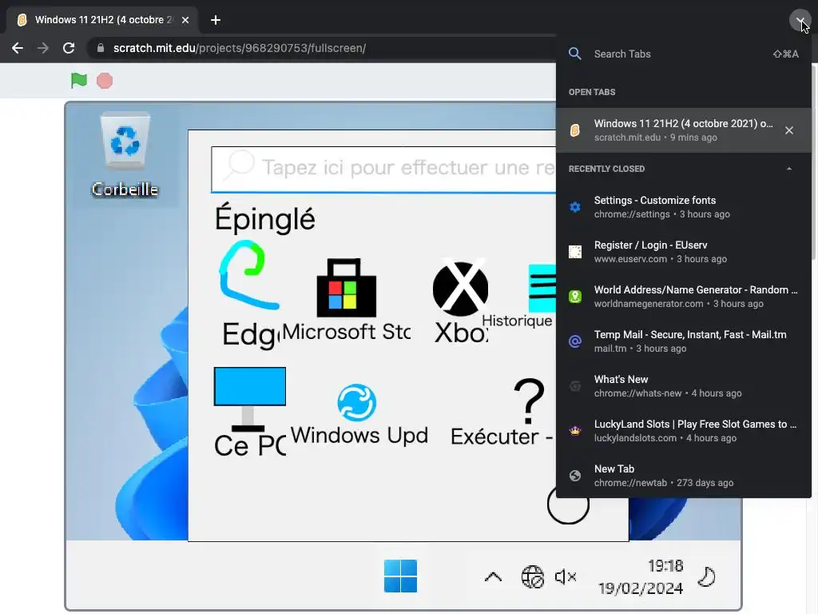The image size is (818, 614).
Task: Collapse the Recently Closed section
Action: (788, 169)
